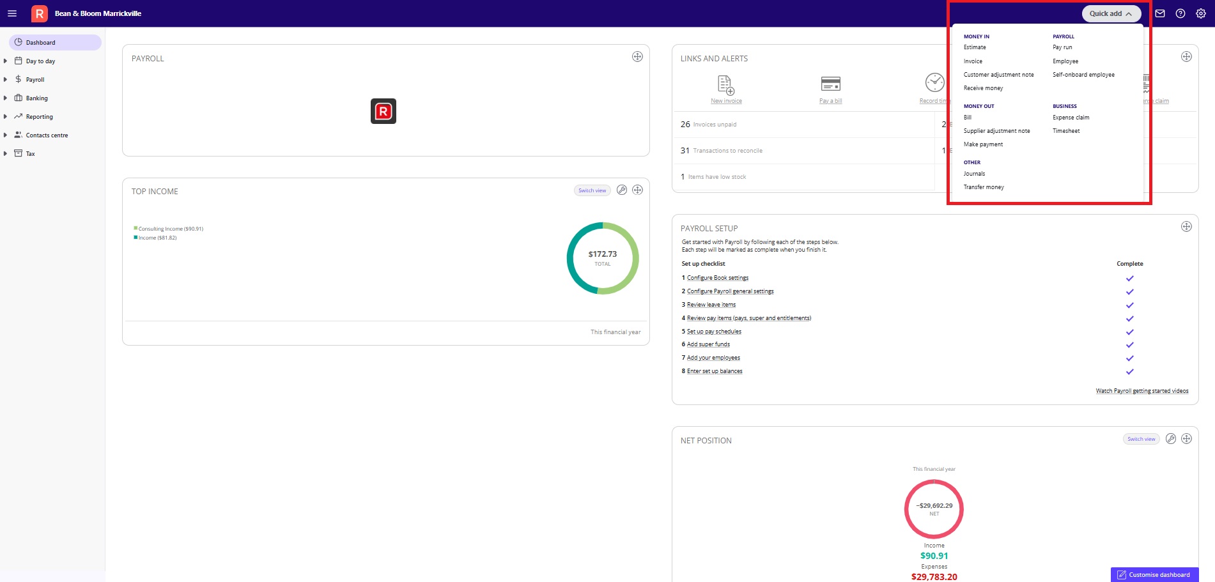Open Banking icon in sidebar
Screen dimensions: 1215x582
pos(19,98)
